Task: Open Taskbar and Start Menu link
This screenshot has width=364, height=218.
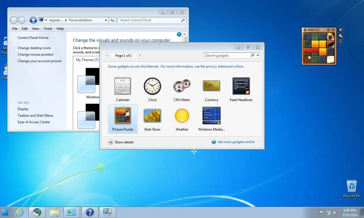Action: click(35, 116)
